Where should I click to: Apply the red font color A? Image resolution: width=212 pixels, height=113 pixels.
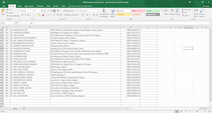43,15
